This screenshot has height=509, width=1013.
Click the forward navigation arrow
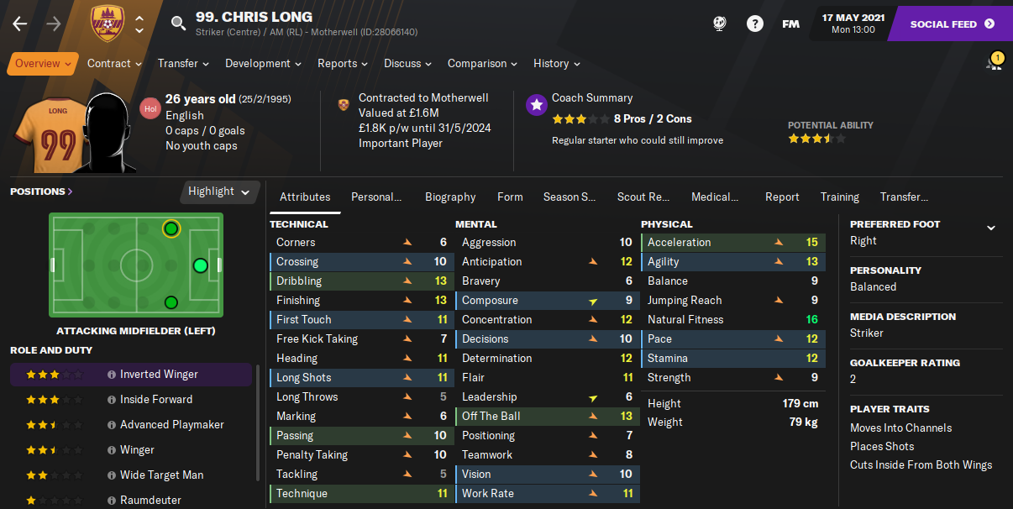coord(53,24)
